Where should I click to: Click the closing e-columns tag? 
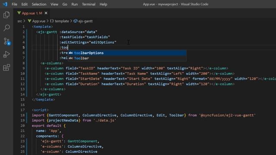click(53, 89)
